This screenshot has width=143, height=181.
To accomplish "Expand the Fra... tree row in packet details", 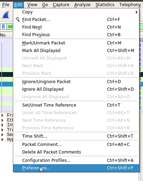I will (2, 115).
